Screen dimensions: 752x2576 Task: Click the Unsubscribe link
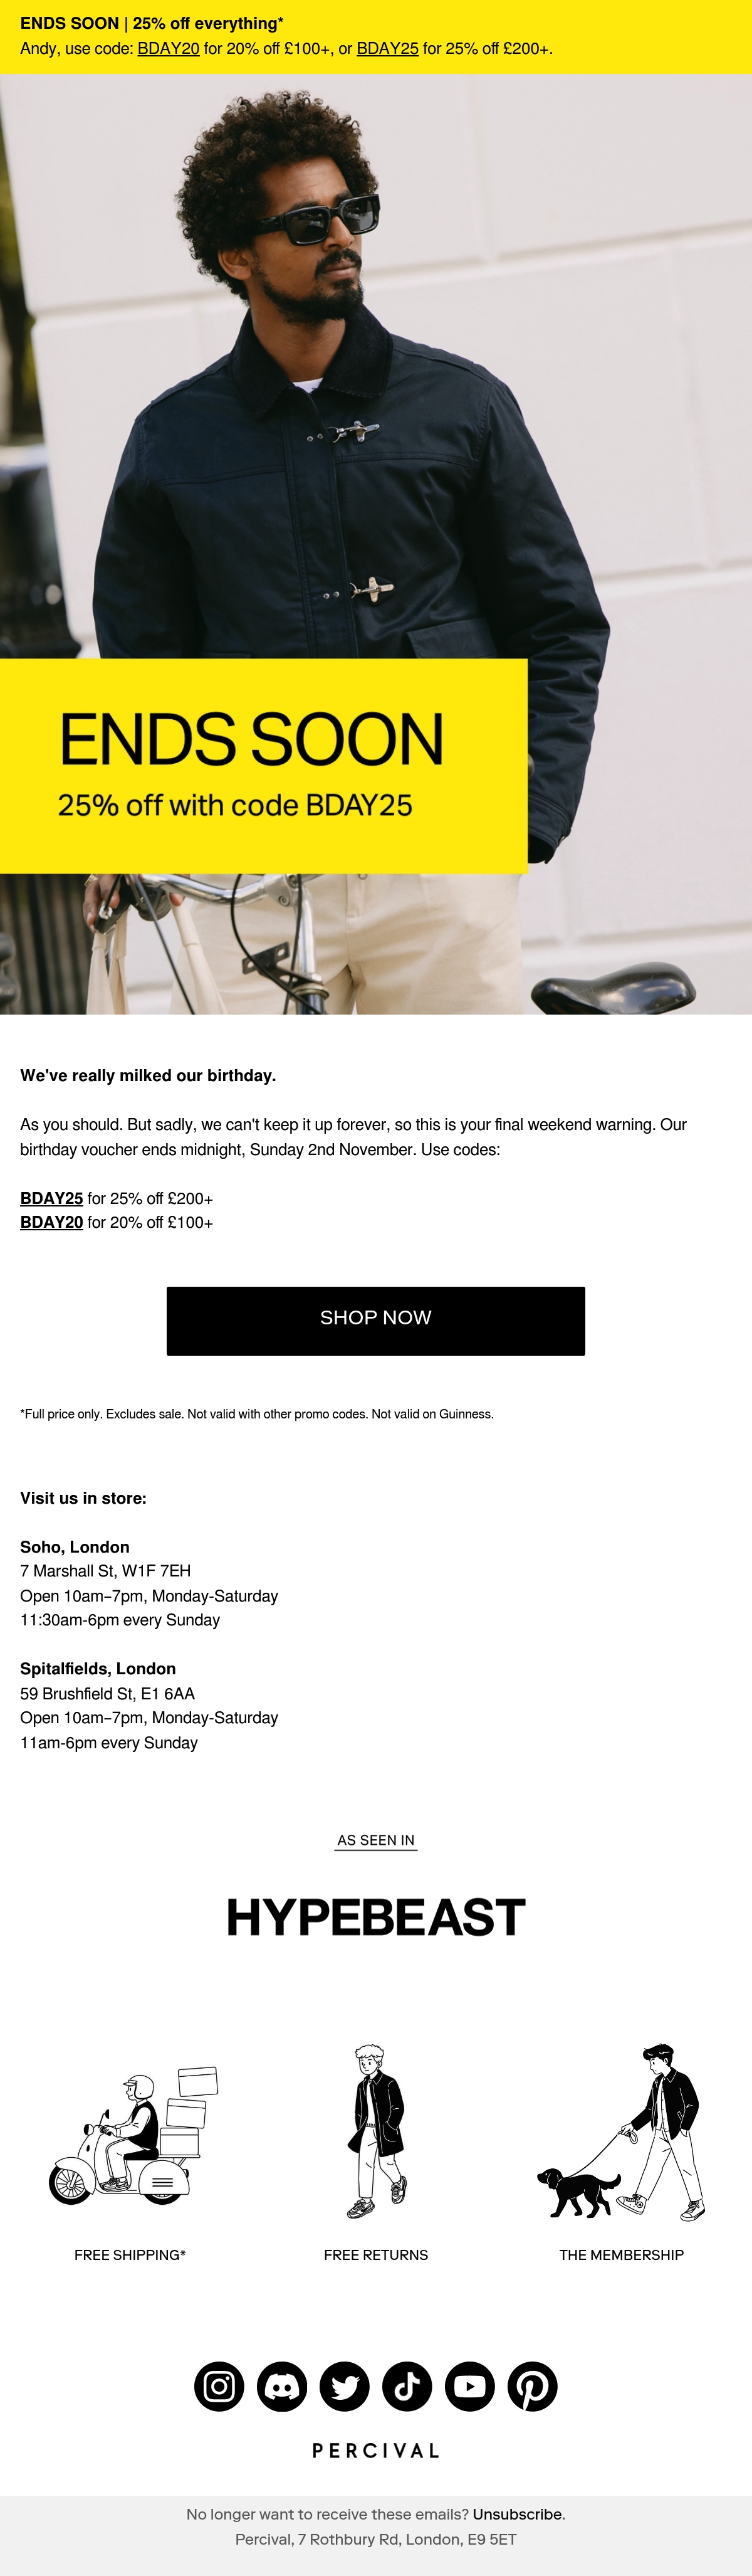click(518, 2513)
